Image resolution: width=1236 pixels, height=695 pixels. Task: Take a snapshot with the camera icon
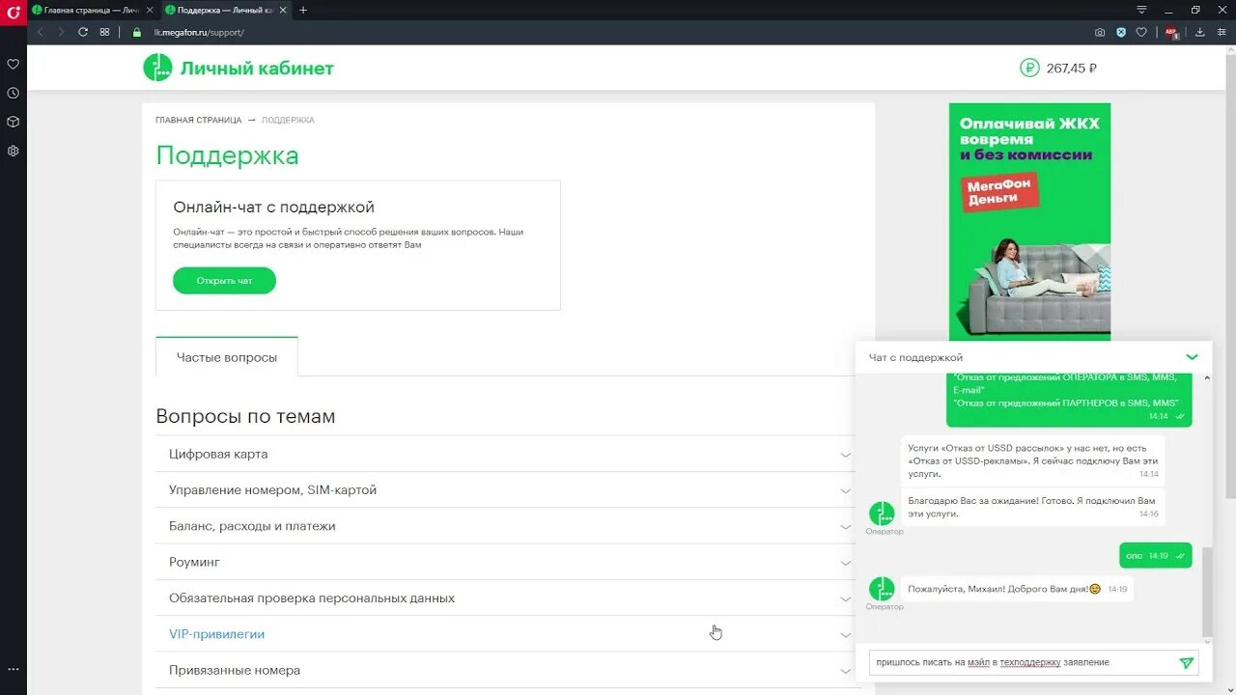[1100, 32]
